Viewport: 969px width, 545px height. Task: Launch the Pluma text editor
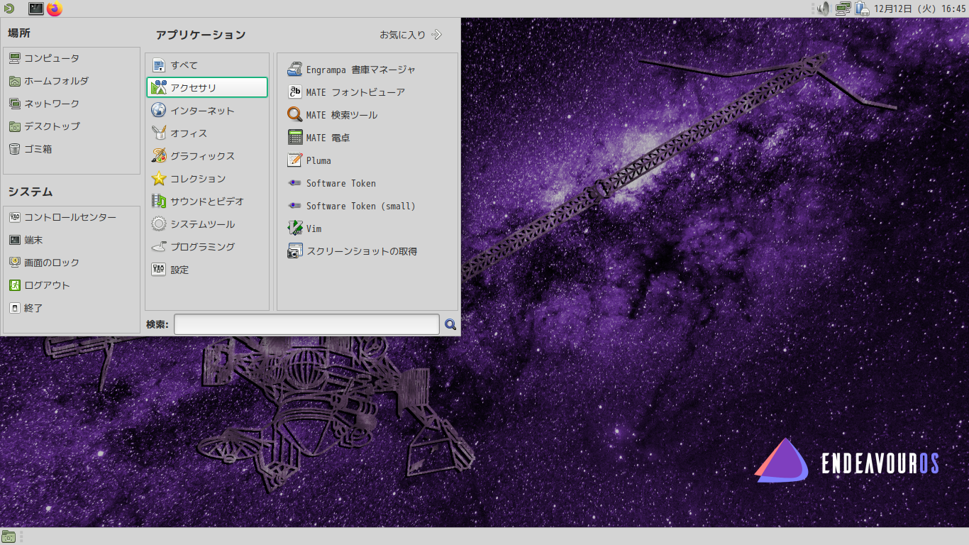(367, 160)
